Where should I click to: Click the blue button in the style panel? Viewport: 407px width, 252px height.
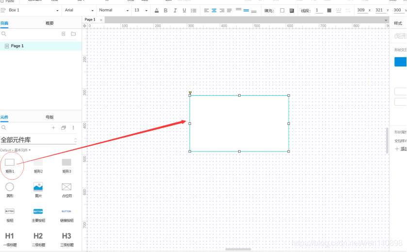401,62
